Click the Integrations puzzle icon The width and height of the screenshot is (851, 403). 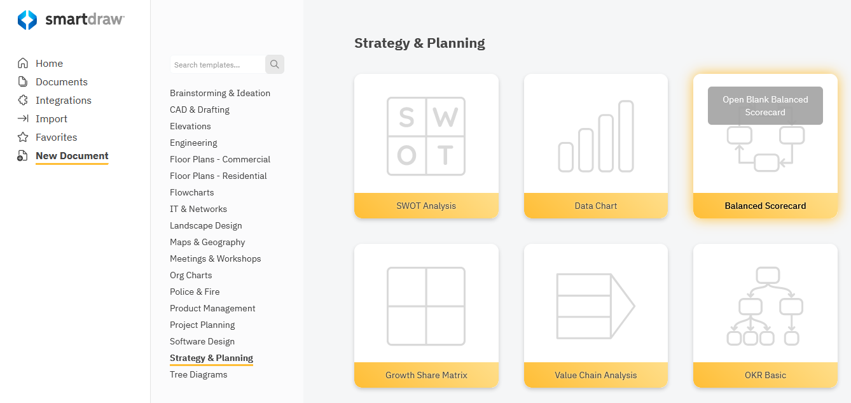pos(23,100)
